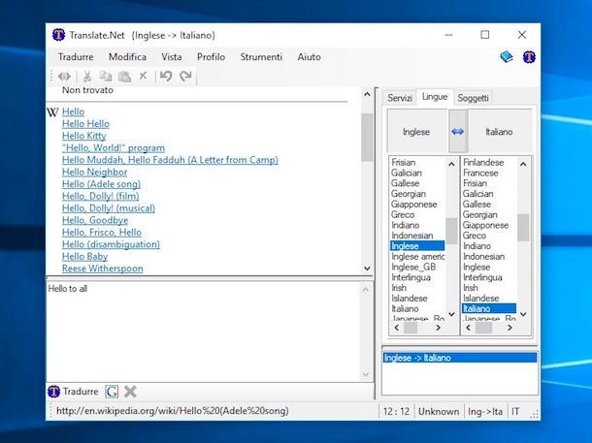Screen dimensions: 592x443
Task: Click the Italiano target language button
Action: coord(500,132)
